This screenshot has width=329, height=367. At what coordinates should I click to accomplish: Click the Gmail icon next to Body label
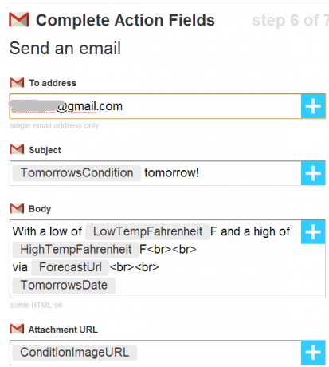(17, 208)
